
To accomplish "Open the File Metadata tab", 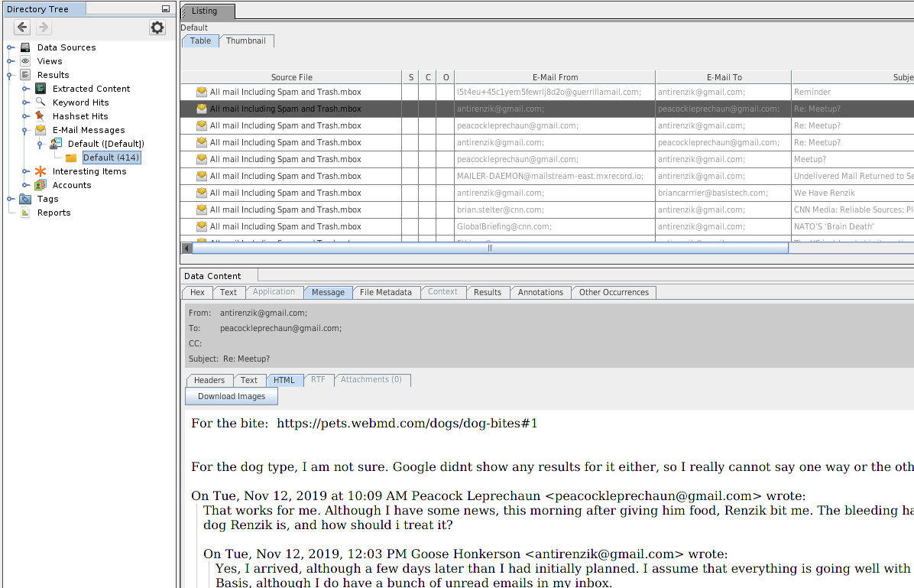I will click(x=385, y=292).
